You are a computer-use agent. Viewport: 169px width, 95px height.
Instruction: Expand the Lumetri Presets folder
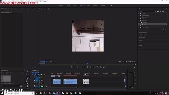[139, 15]
